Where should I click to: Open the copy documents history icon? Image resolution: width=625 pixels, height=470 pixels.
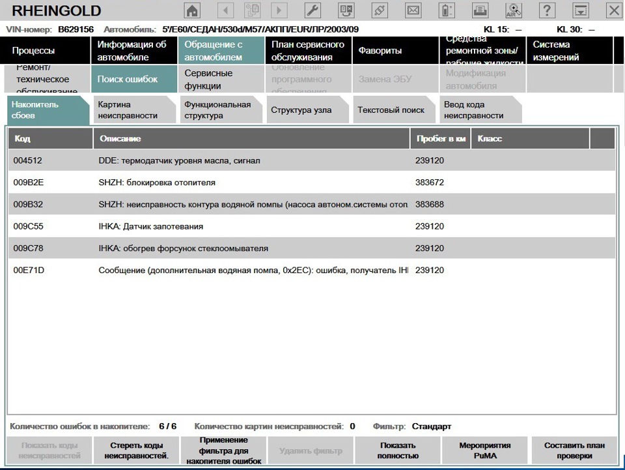253,10
